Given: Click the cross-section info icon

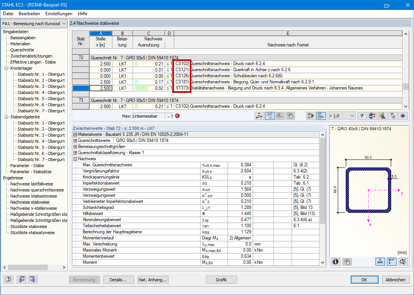Looking at the screenshot, I should pos(335,262).
